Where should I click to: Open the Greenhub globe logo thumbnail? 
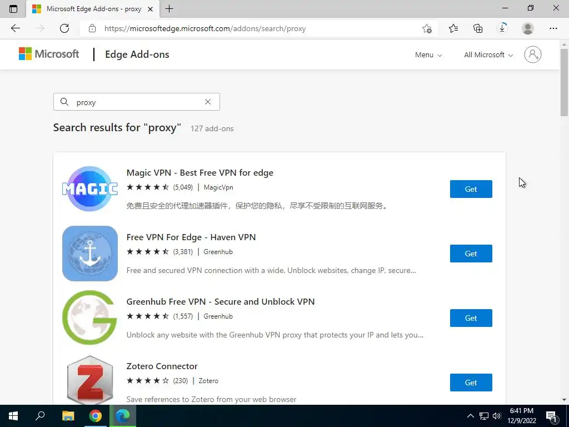click(x=90, y=317)
